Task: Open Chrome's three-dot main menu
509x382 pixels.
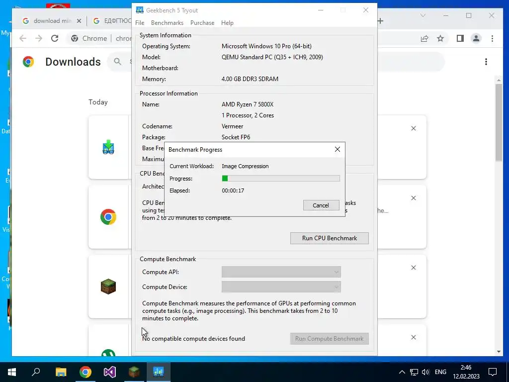Action: [492, 38]
